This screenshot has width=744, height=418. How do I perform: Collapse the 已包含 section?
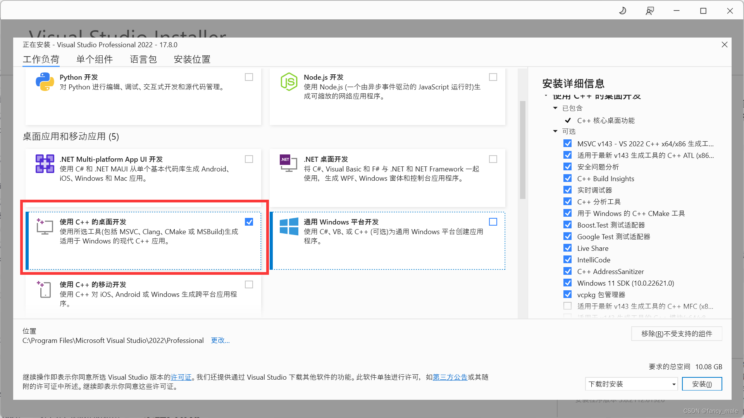(x=555, y=108)
